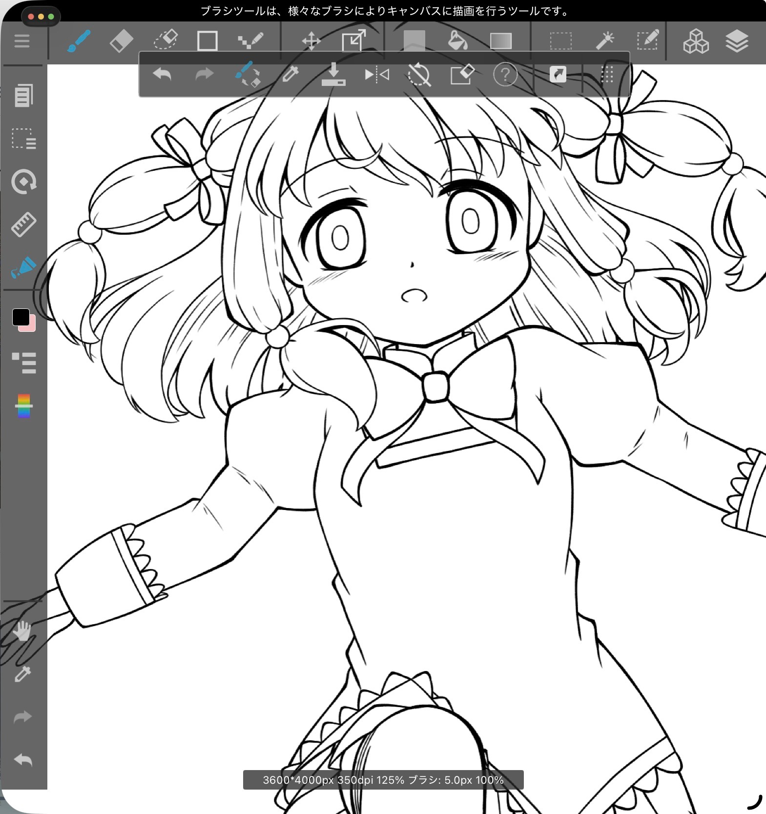Open the hamburger main menu

[x=22, y=41]
